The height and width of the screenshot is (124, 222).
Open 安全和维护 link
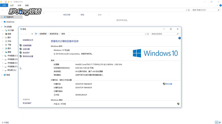click(27, 103)
